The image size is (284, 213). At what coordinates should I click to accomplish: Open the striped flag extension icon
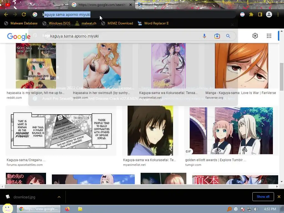point(242,14)
